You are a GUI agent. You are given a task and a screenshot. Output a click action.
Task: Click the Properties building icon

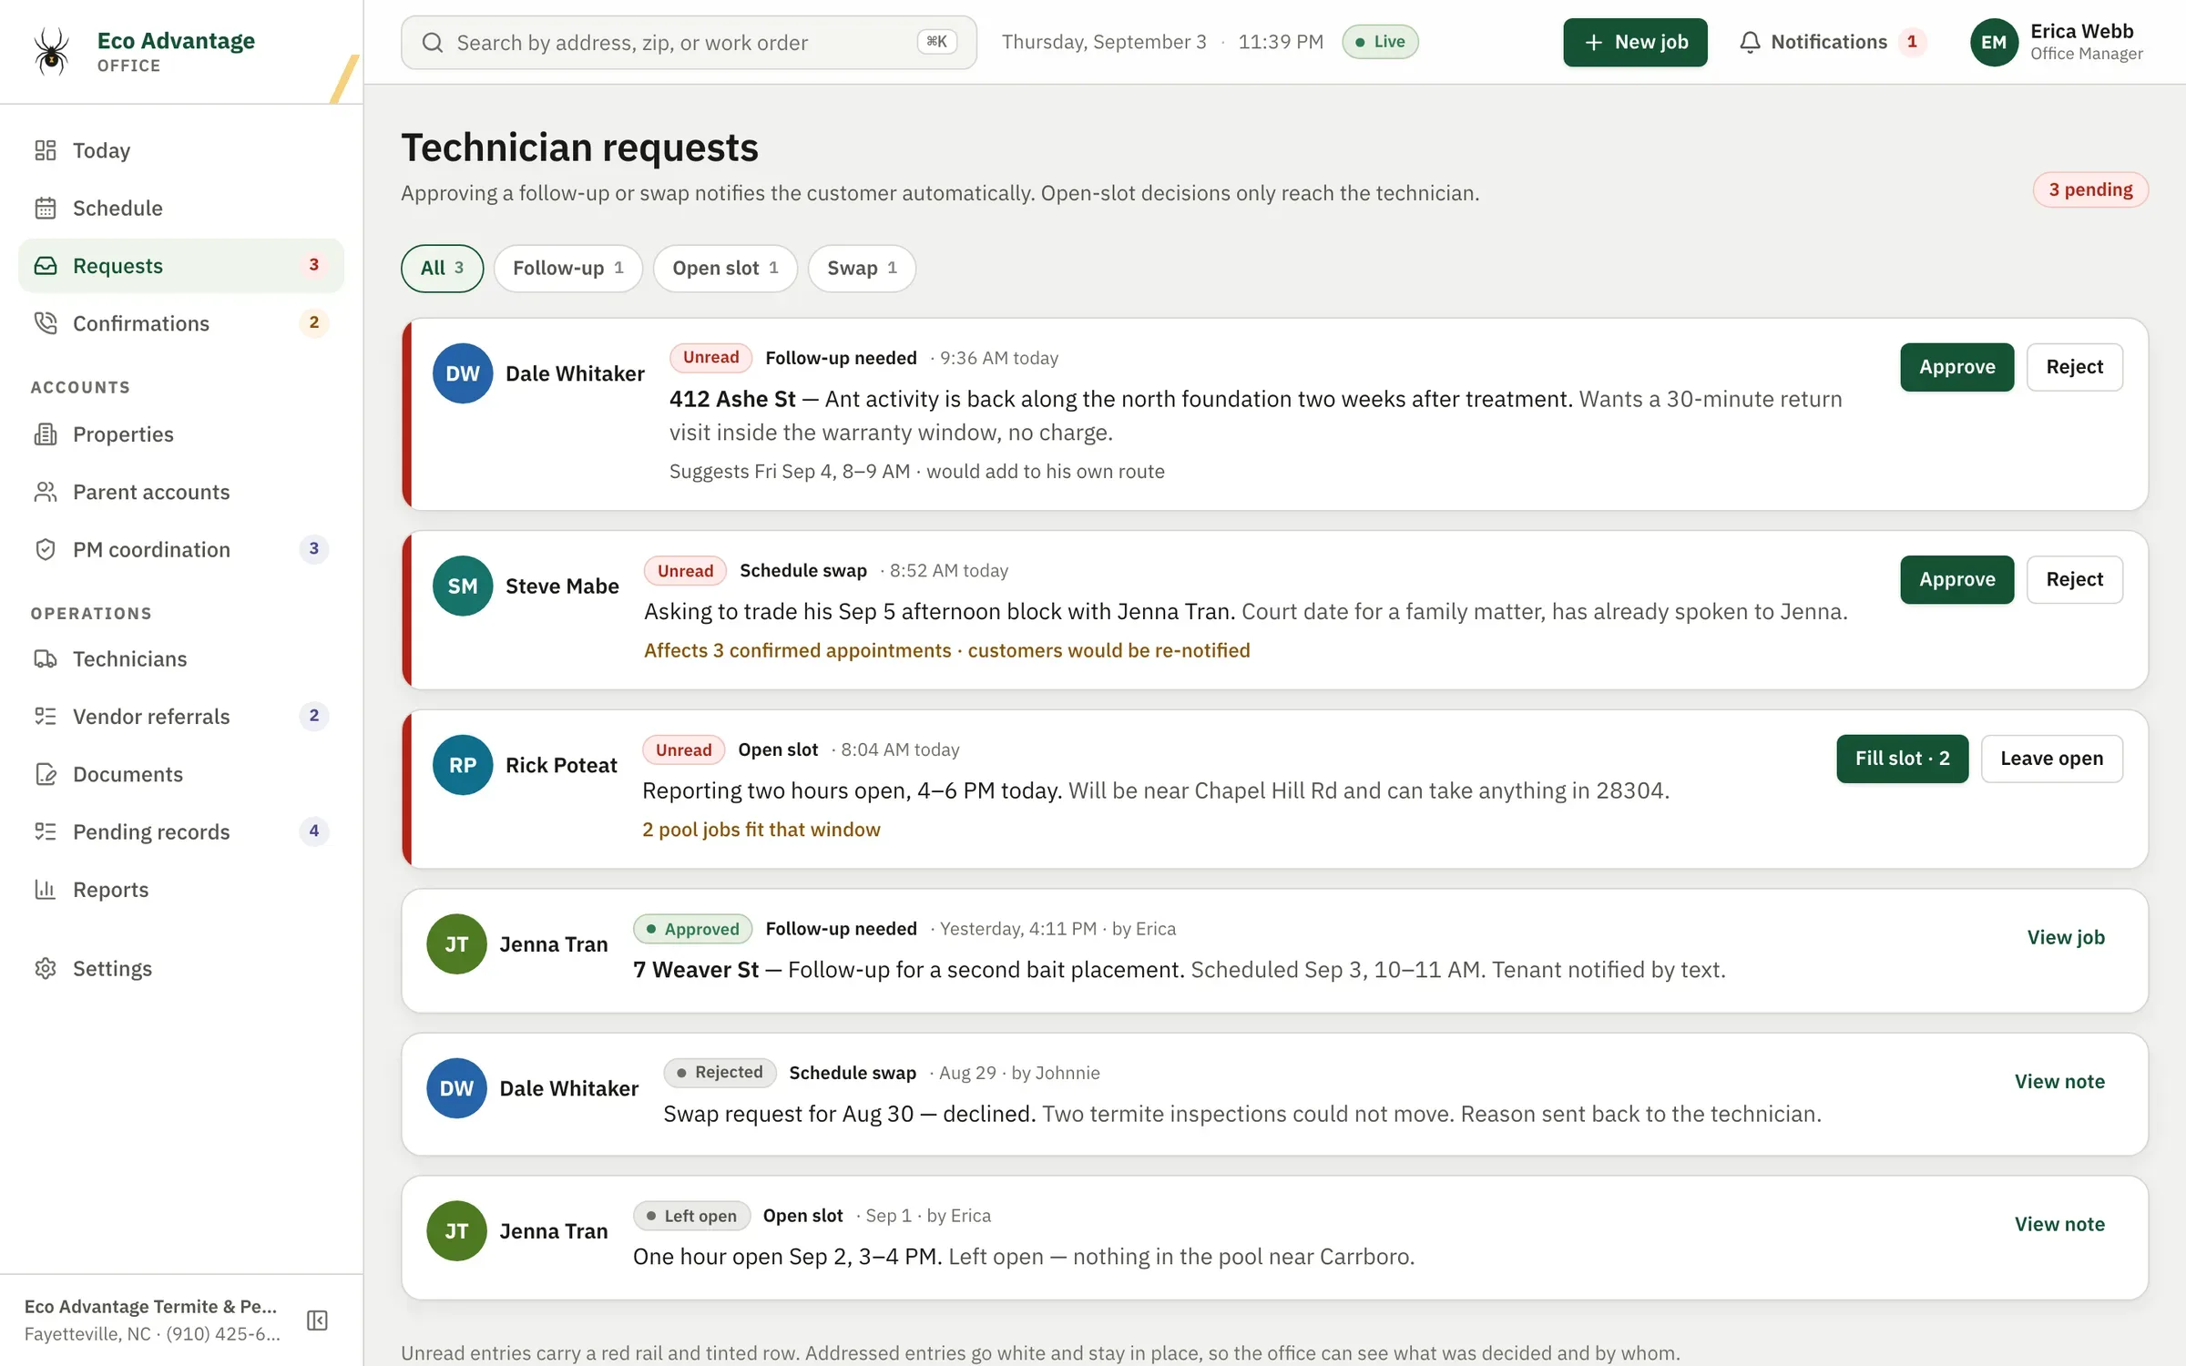point(46,434)
